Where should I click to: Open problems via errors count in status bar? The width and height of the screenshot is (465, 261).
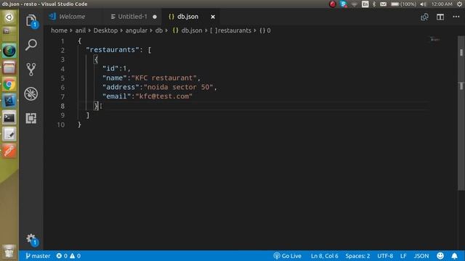tap(62, 256)
